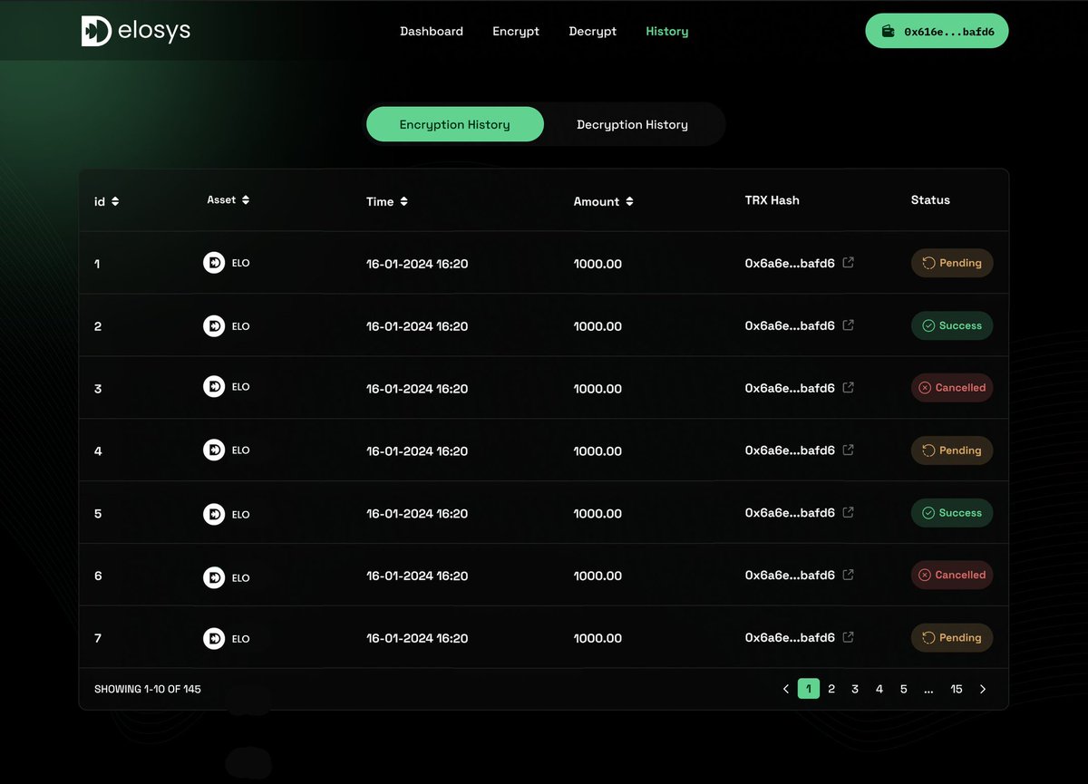The height and width of the screenshot is (784, 1088).
Task: Open external link icon for row 6 hash
Action: pos(849,575)
